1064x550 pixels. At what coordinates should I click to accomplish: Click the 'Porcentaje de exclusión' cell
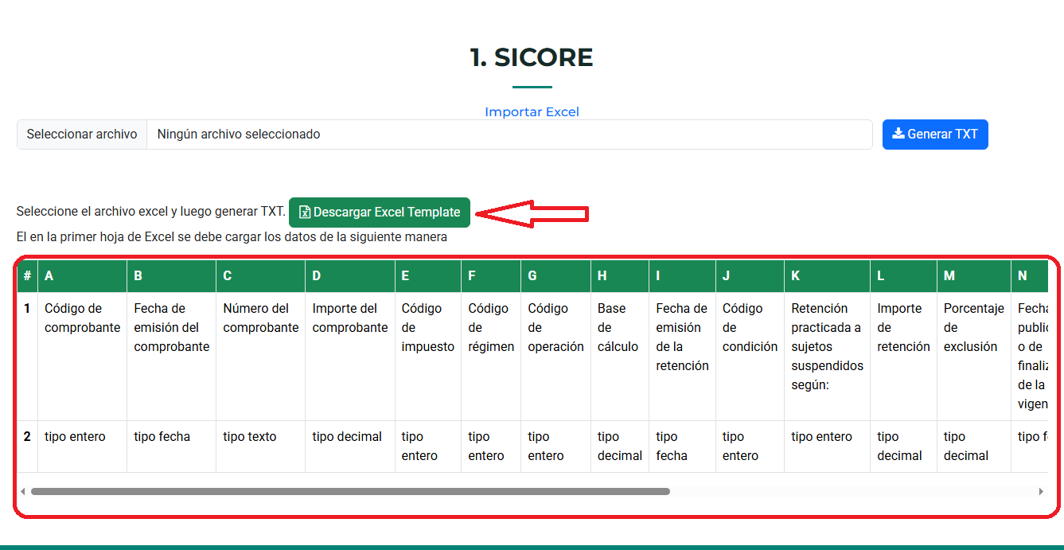pos(974,357)
